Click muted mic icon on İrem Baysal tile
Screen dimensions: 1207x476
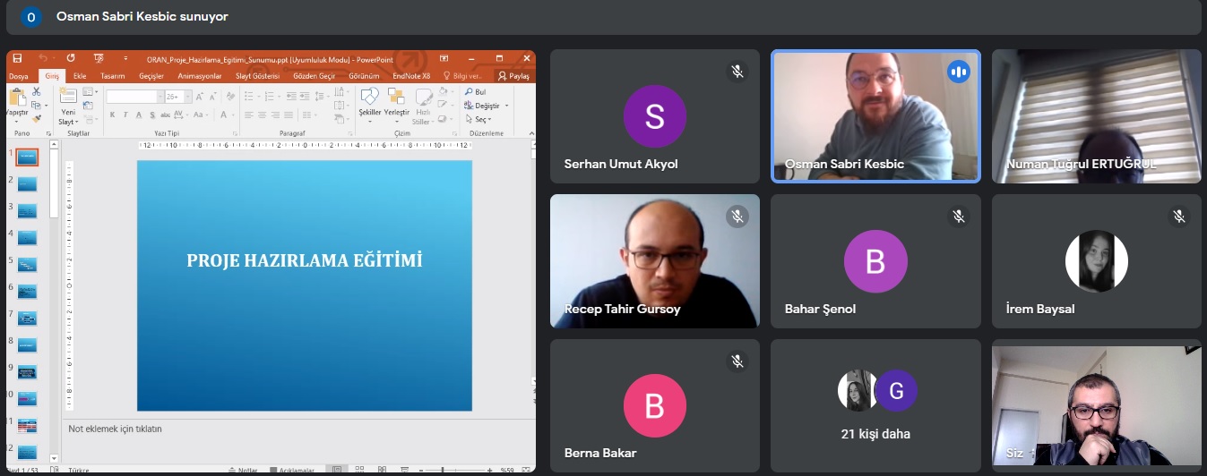1179,217
